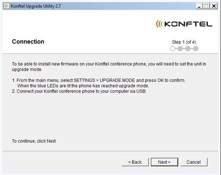Click the Konftel Upgrade Utility 2.7 title
Screen dimensions: 221x175
tap(36, 6)
